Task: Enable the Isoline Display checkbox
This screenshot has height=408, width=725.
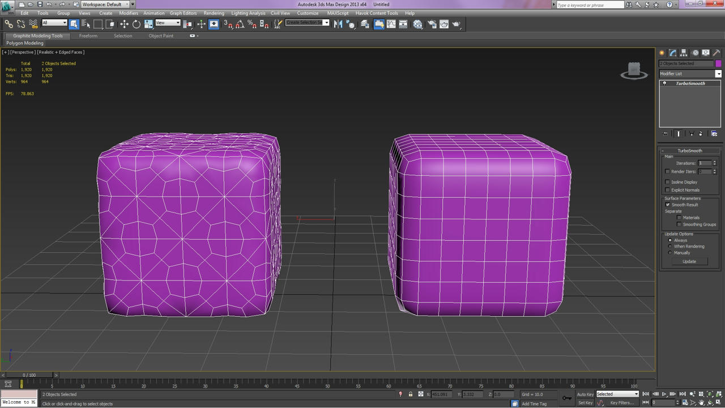Action: 667,182
